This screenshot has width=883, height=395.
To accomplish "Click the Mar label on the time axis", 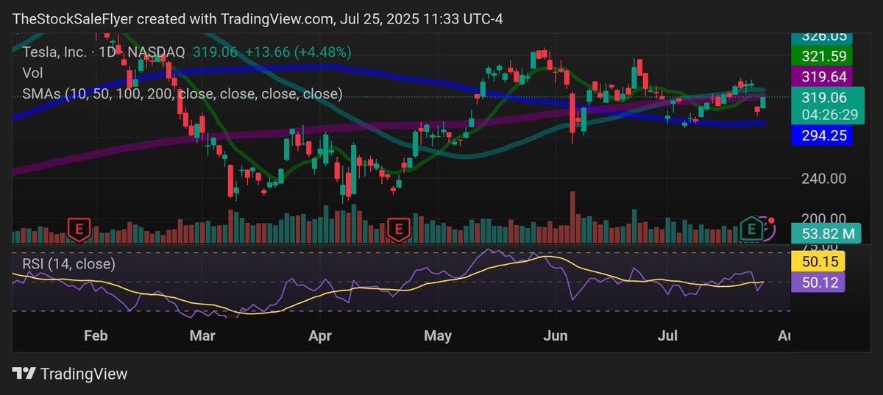I will (202, 336).
